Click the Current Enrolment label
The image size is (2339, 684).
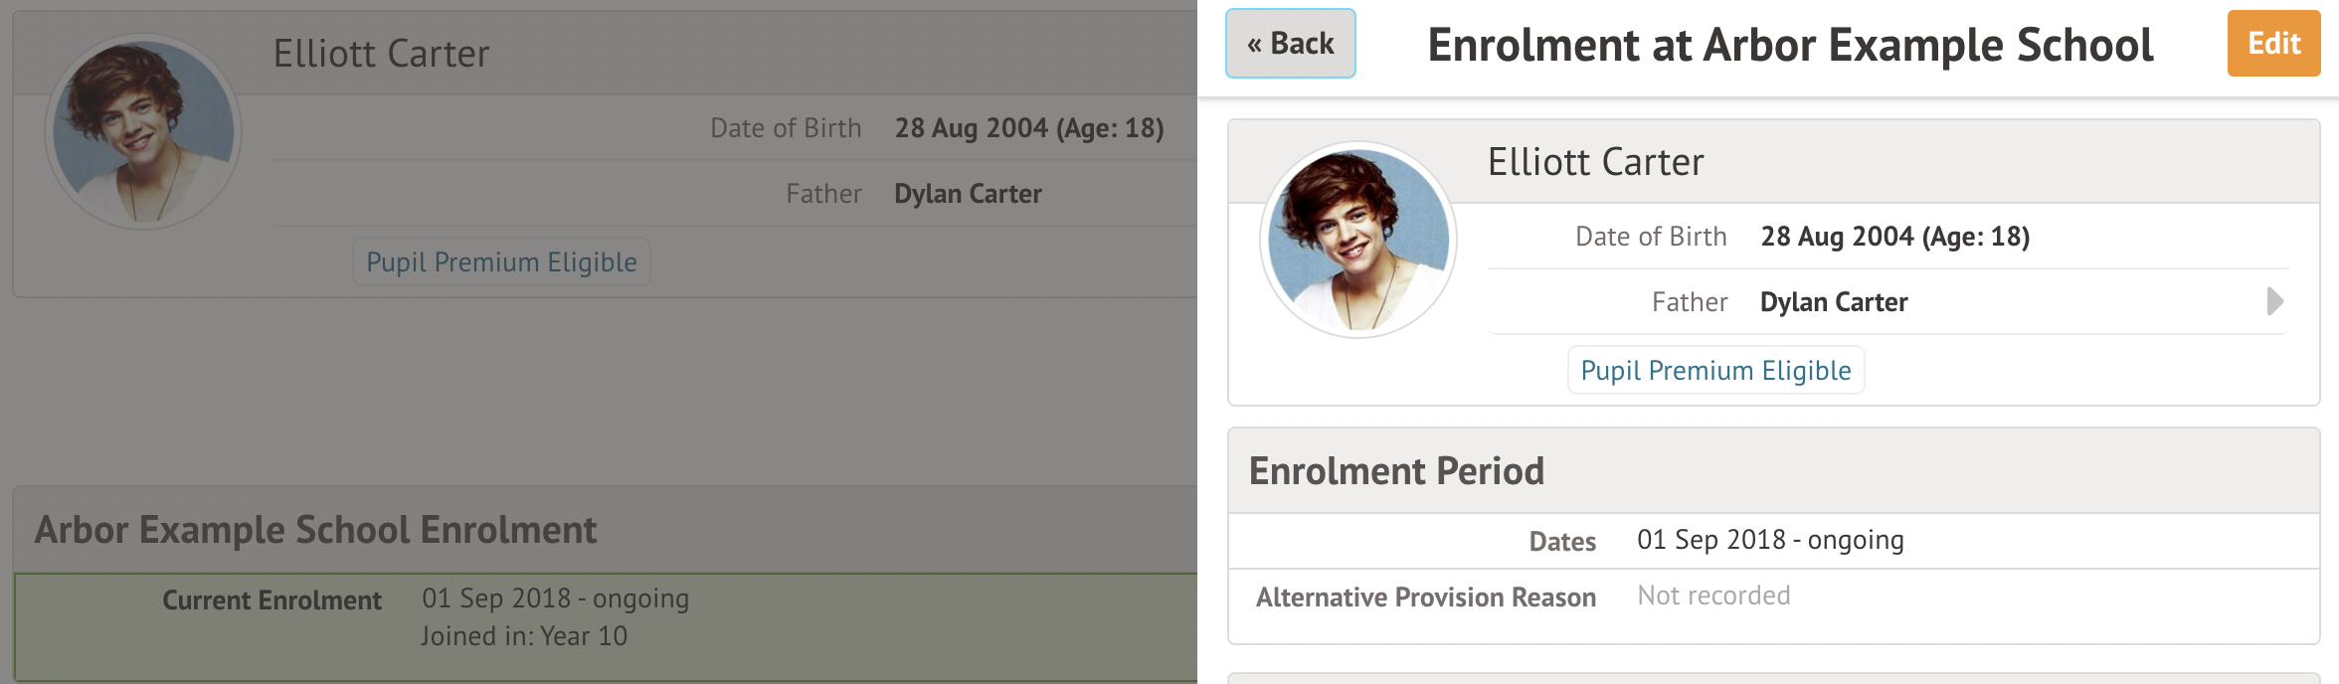[271, 600]
